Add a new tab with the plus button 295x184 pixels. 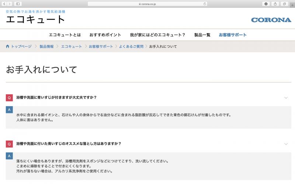pos(292,5)
